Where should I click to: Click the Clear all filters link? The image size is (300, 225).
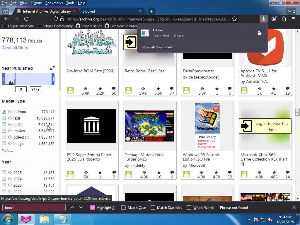pyautogui.click(x=15, y=48)
